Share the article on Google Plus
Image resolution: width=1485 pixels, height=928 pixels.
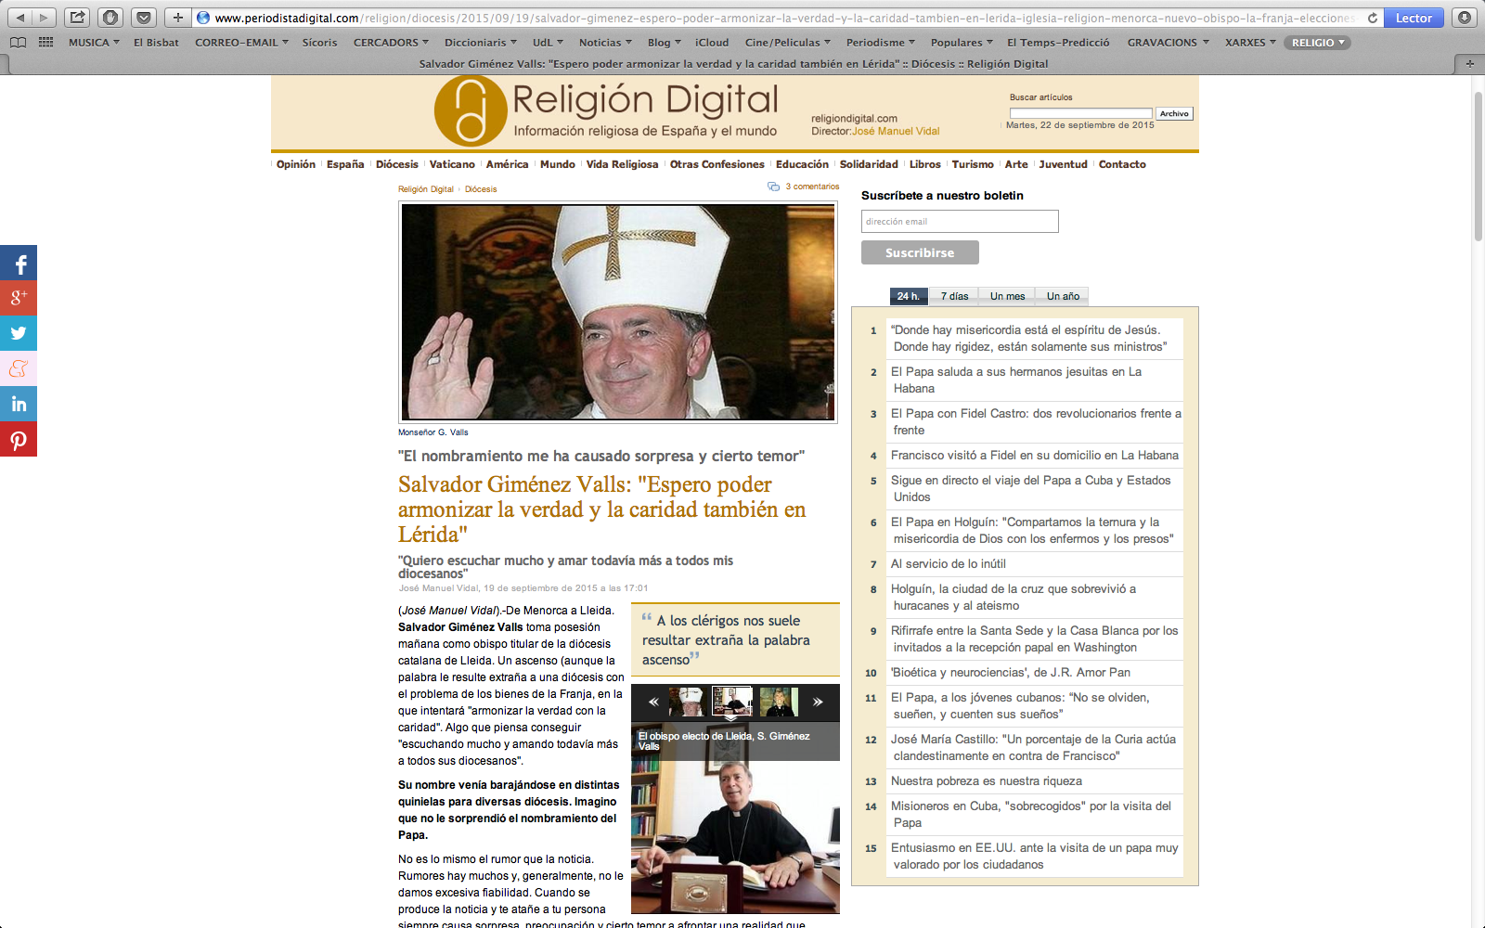click(x=19, y=298)
